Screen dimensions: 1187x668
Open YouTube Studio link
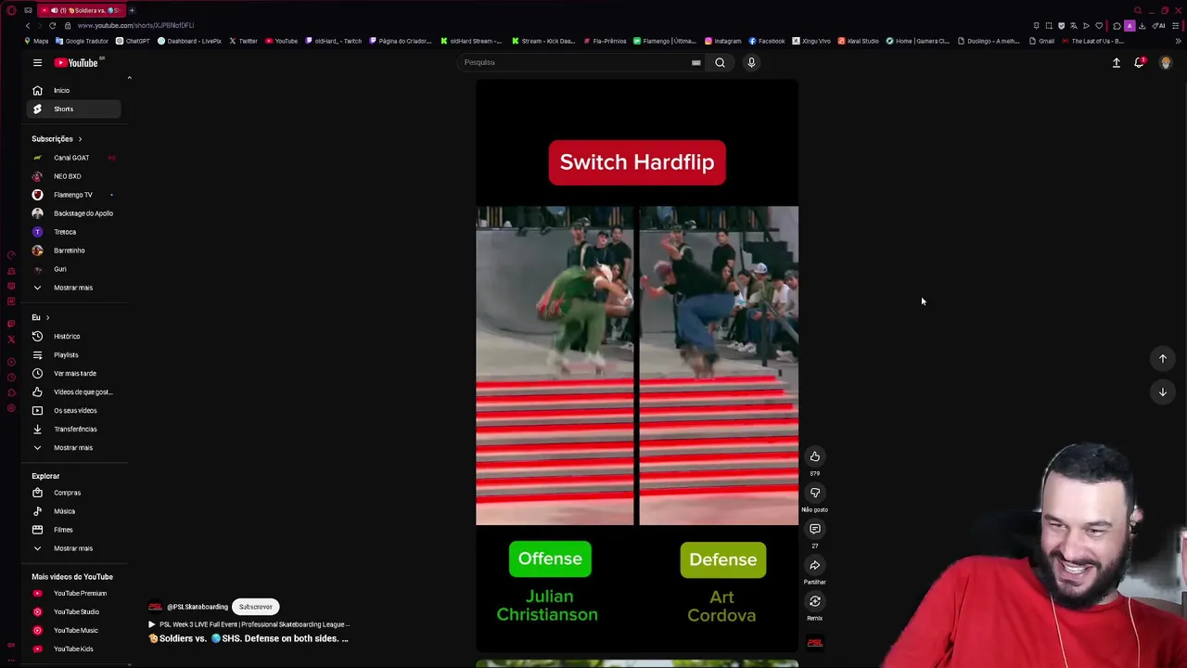coord(74,611)
